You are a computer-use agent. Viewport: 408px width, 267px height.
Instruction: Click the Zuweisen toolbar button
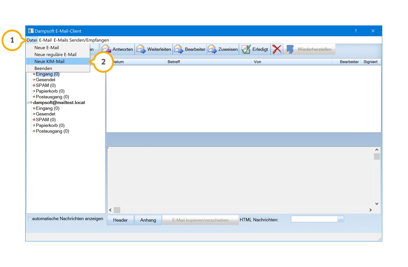[223, 49]
